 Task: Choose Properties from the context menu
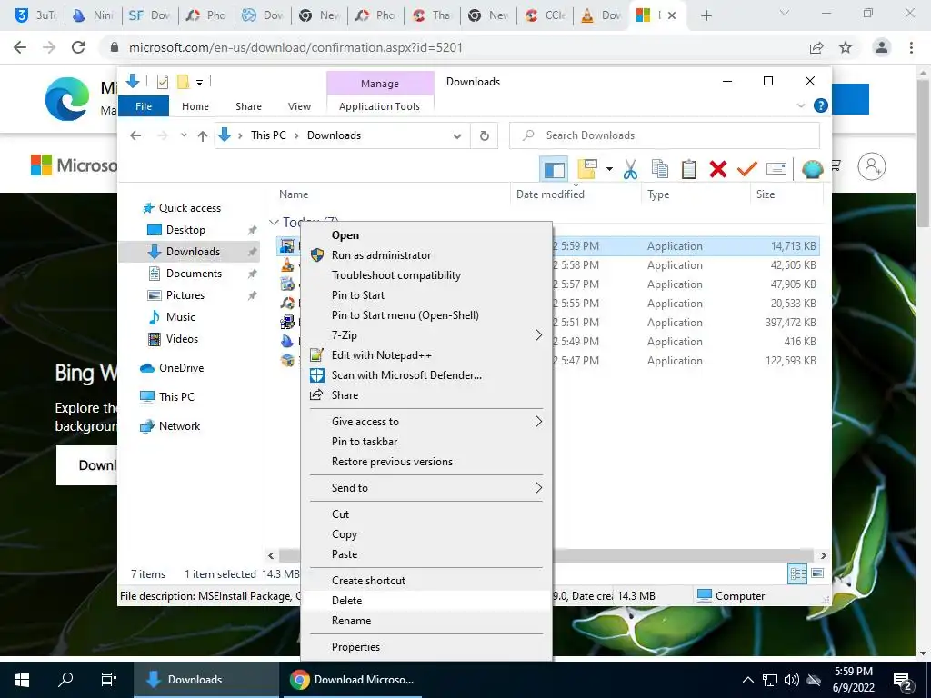point(425,647)
